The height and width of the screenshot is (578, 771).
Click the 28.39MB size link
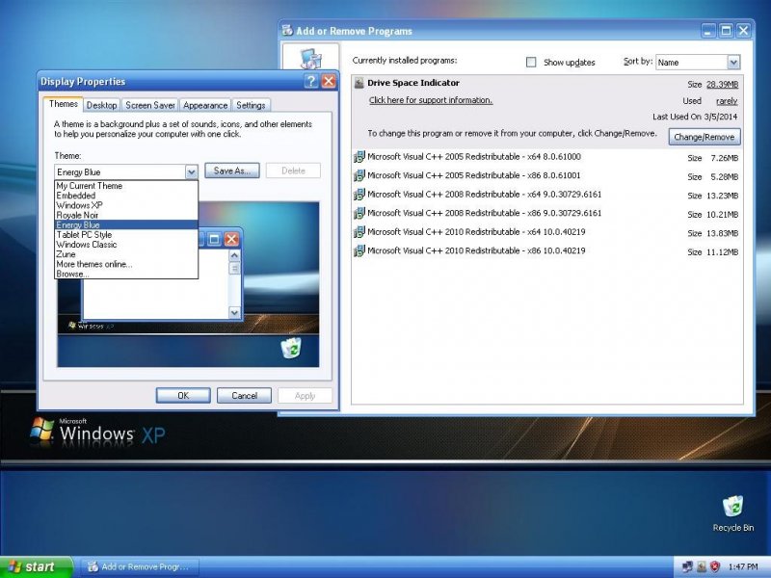pos(722,85)
